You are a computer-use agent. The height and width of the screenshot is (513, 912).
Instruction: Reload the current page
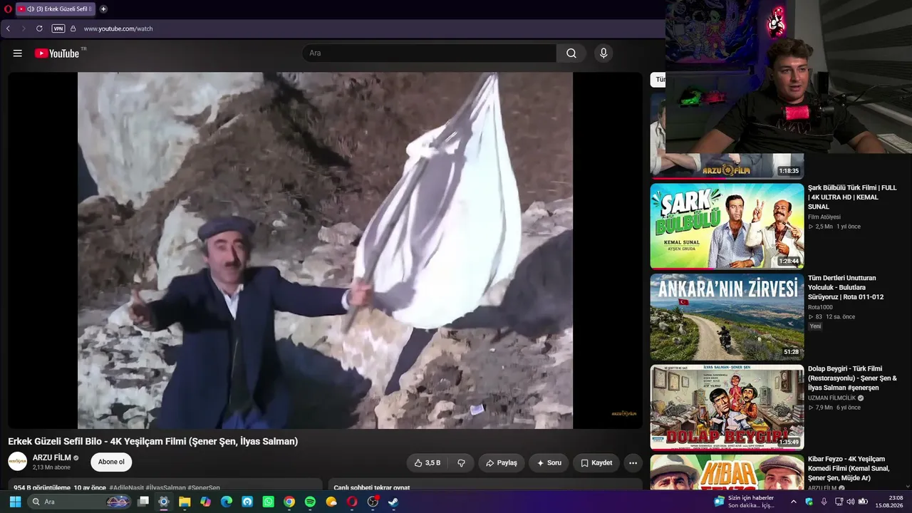pyautogui.click(x=39, y=28)
